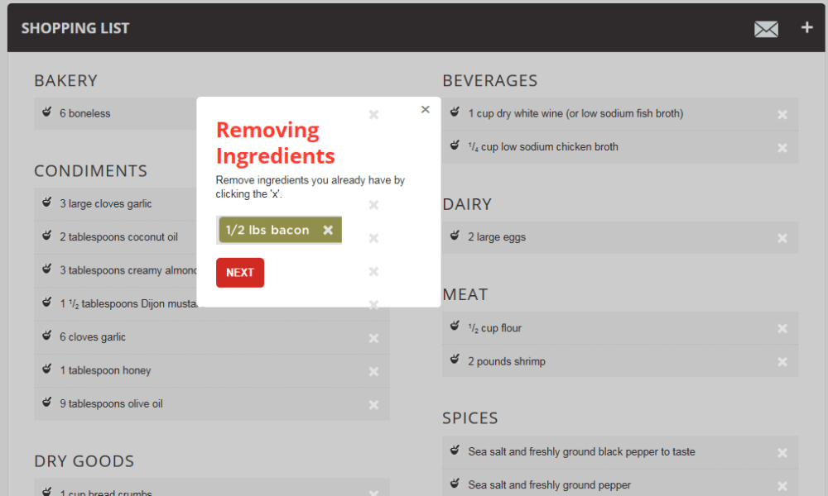The image size is (828, 496).
Task: Remove the "1/2 lbs bacon" chip in the popup
Action: 328,230
